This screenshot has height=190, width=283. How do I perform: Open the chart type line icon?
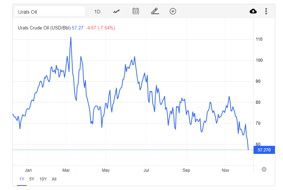click(x=116, y=12)
